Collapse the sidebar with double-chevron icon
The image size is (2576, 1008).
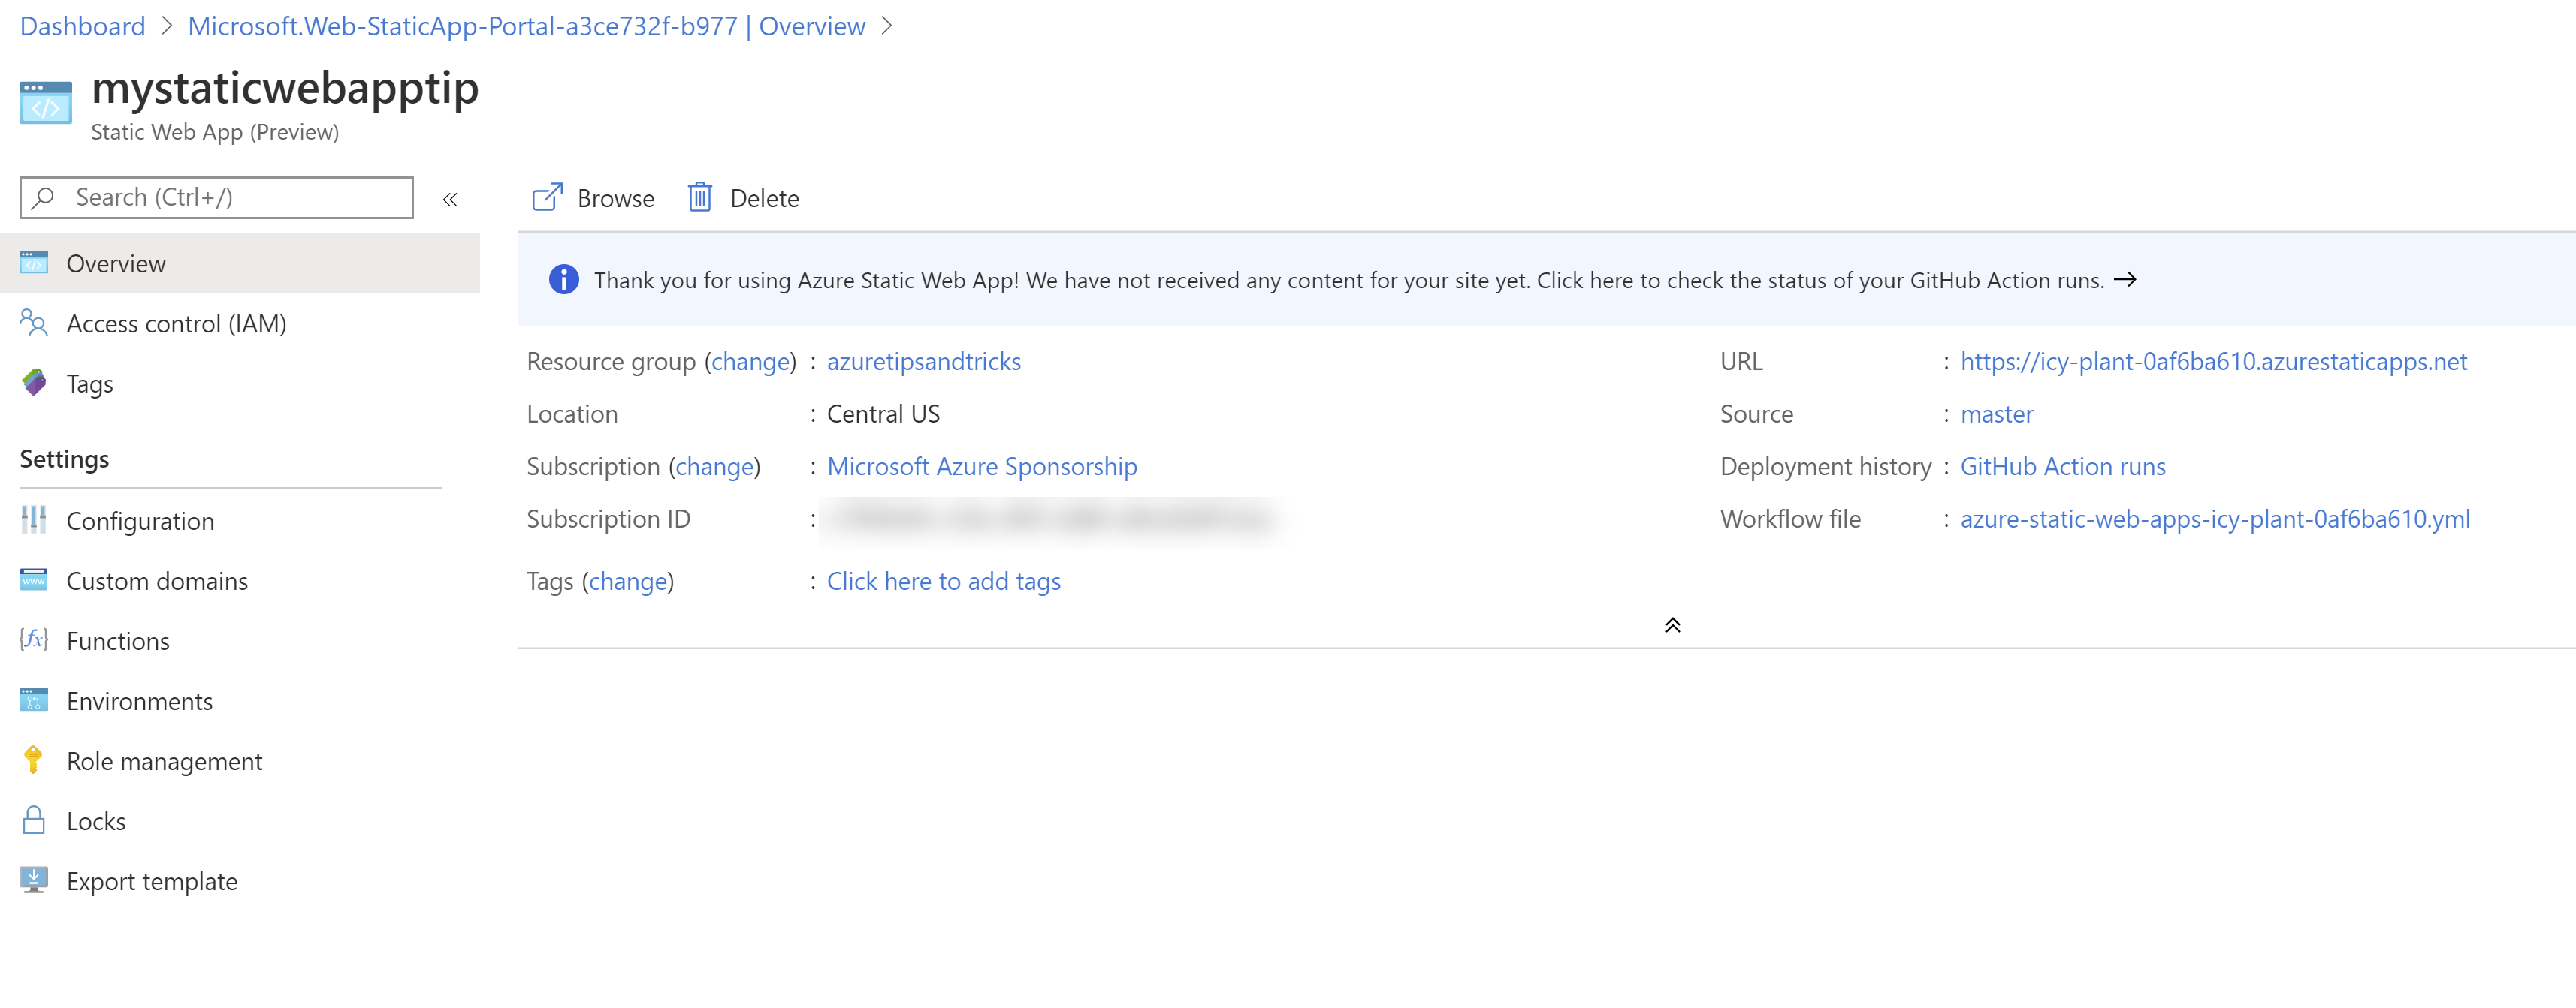[450, 200]
